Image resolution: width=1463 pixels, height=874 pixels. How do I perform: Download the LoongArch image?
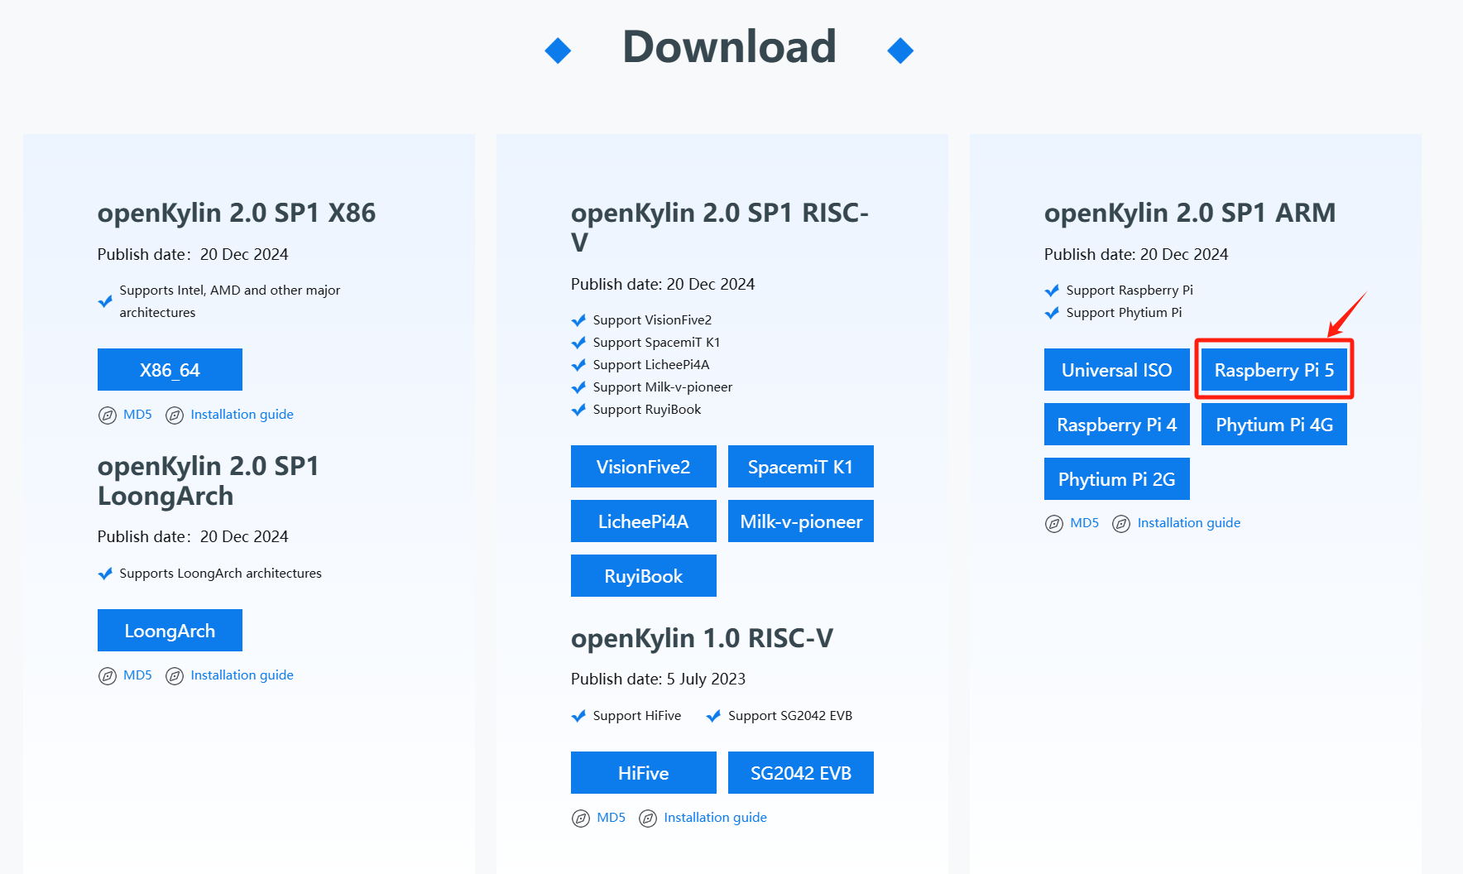[x=170, y=631]
